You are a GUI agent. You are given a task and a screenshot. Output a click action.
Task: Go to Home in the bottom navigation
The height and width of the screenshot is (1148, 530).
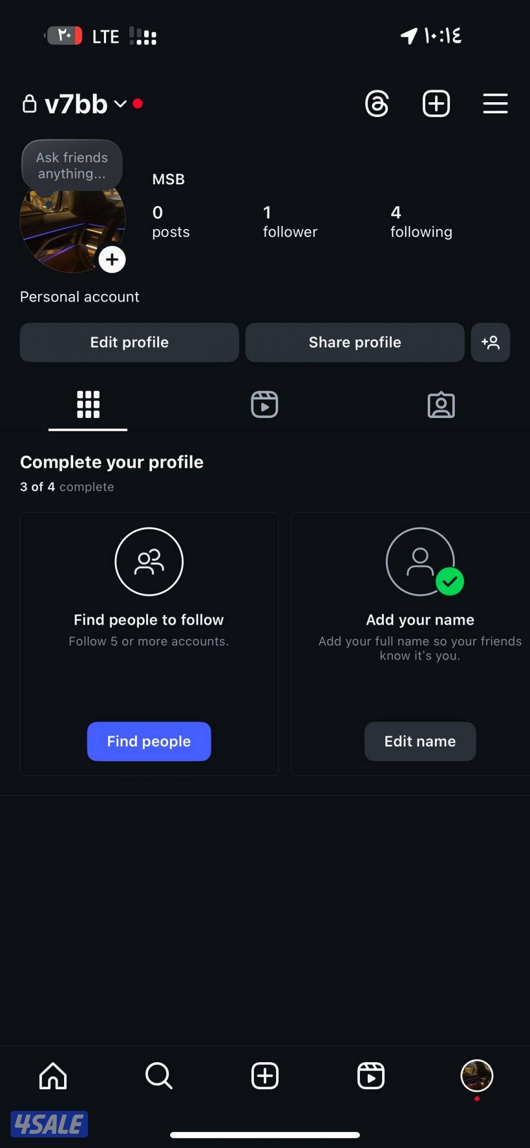coord(53,1076)
